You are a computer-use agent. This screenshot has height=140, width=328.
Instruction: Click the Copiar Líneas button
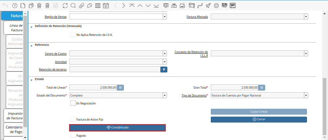pyautogui.click(x=259, y=112)
